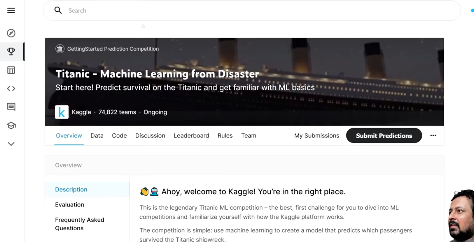The width and height of the screenshot is (474, 242).
Task: Click the Submit Predictions button
Action: point(384,136)
